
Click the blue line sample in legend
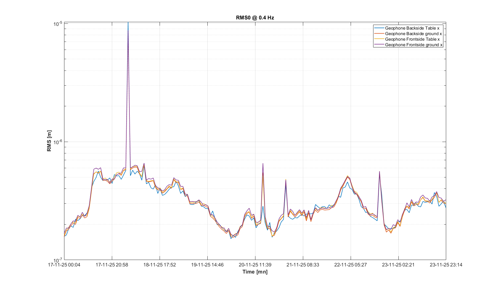(379, 28)
